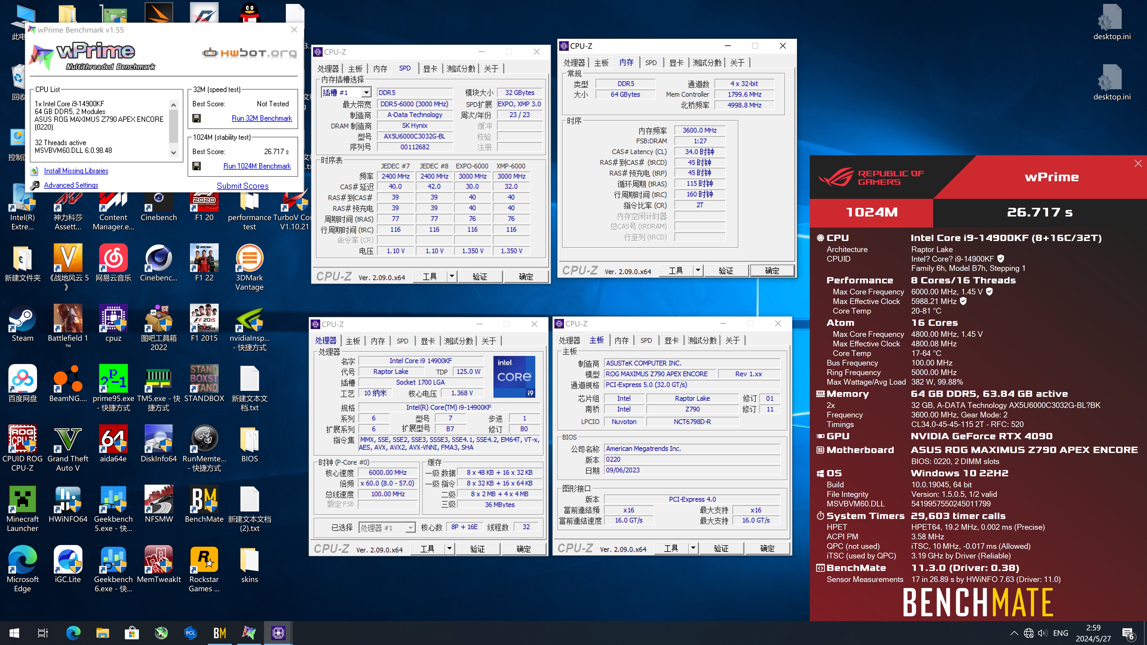Open the notification center icon
The width and height of the screenshot is (1147, 645).
coord(1128,632)
